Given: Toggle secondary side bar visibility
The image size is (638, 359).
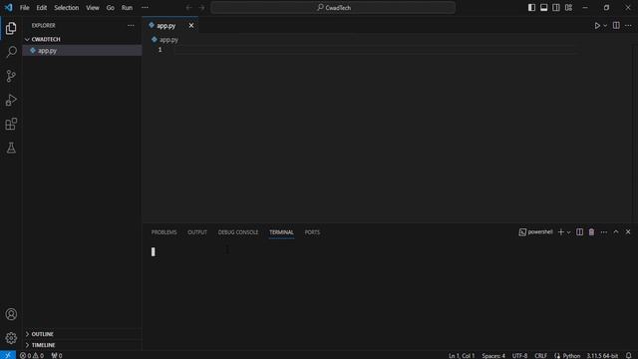Looking at the screenshot, I should click(x=556, y=7).
